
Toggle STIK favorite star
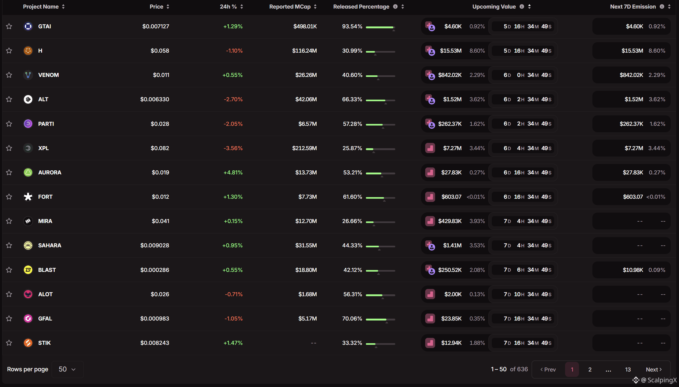pyautogui.click(x=9, y=343)
